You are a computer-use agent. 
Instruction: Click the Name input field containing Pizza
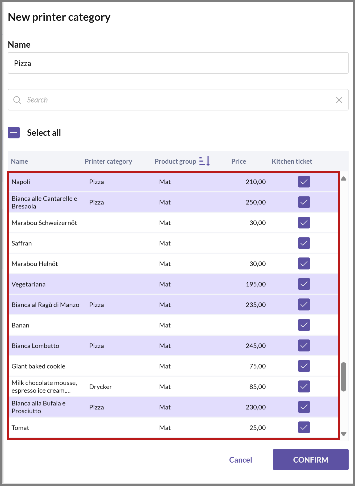[178, 63]
